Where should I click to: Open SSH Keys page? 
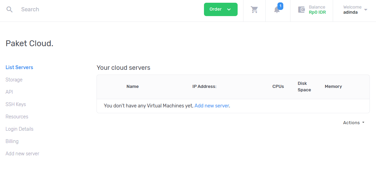pyautogui.click(x=15, y=104)
